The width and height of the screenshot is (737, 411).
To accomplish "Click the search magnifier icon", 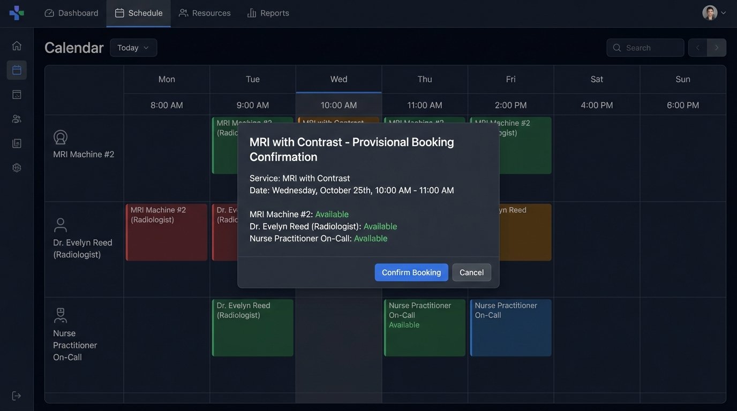I will click(616, 47).
